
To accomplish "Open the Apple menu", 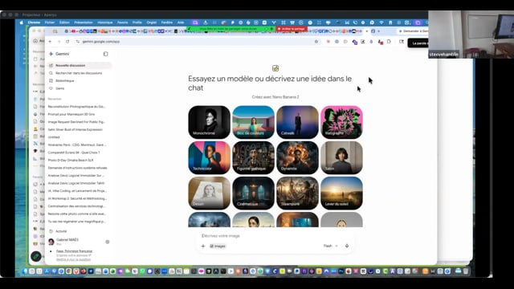I will pyautogui.click(x=22, y=22).
